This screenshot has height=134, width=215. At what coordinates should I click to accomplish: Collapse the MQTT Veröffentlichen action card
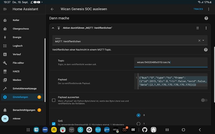coord(53,28)
